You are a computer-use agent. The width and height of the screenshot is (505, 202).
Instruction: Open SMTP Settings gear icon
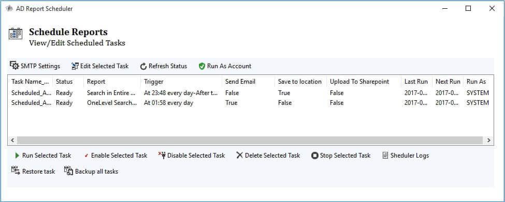click(15, 66)
